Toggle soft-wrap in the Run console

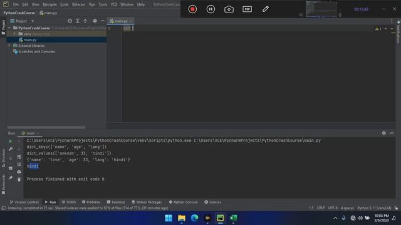(19, 157)
